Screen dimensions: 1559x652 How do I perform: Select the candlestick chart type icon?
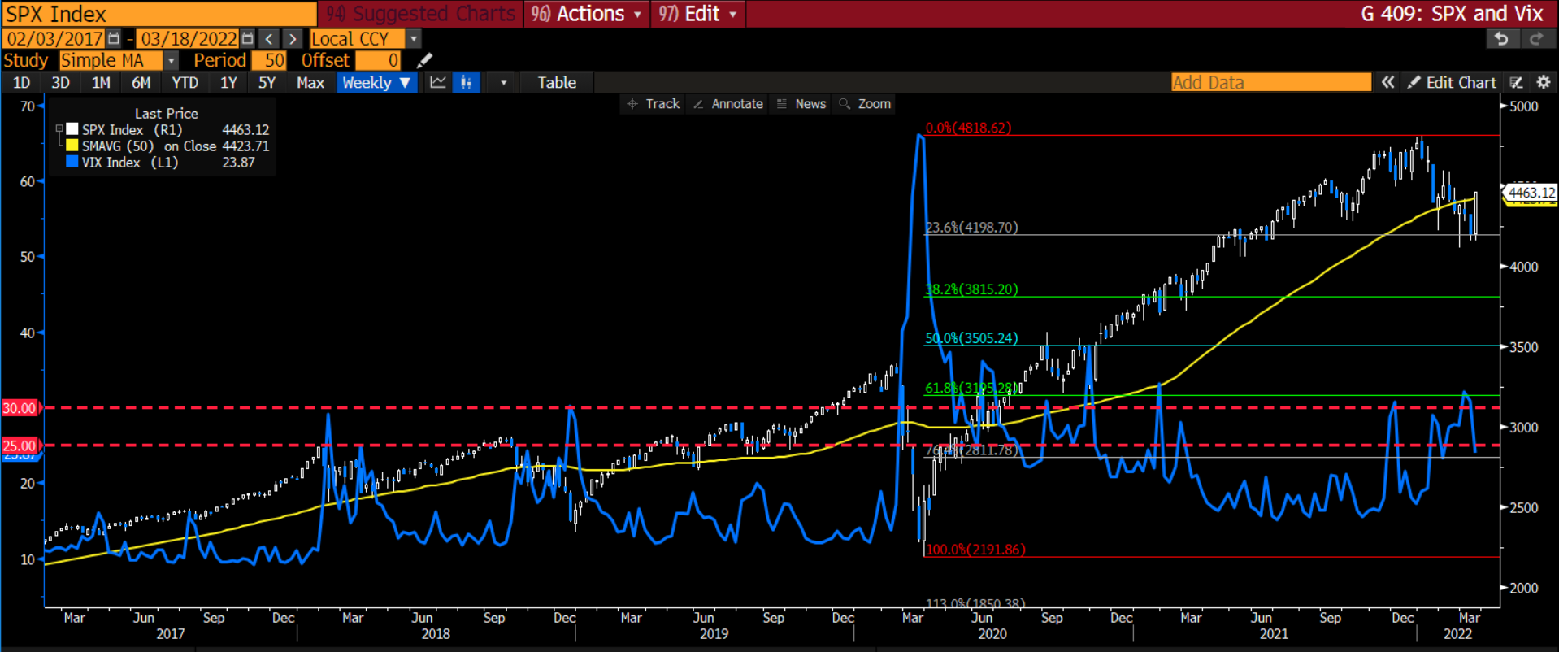[466, 82]
